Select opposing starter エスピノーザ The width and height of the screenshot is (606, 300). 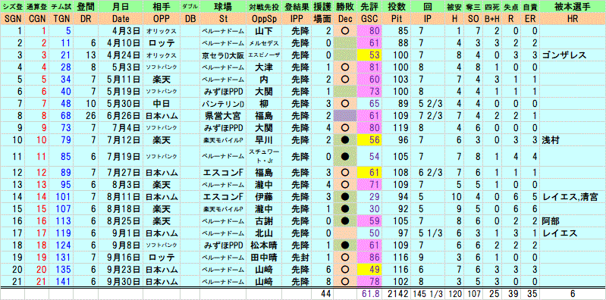point(263,55)
